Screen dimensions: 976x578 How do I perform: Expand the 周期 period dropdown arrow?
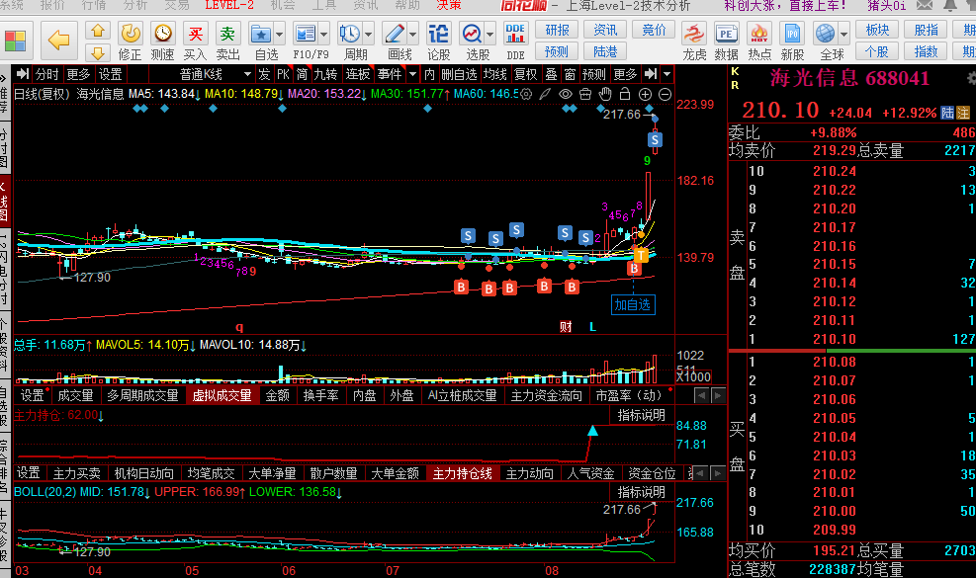click(x=369, y=35)
